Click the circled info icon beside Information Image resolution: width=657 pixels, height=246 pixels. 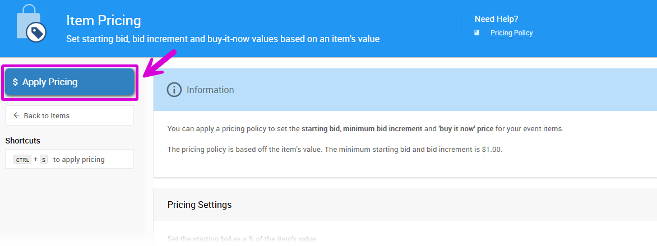coord(174,90)
